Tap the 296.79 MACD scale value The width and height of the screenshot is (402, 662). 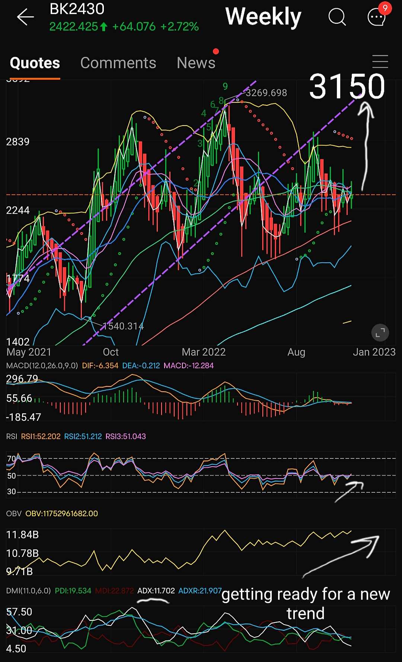[x=22, y=379]
